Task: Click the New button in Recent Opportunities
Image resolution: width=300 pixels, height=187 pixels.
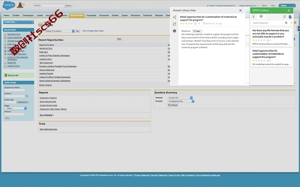Action: click(119, 39)
